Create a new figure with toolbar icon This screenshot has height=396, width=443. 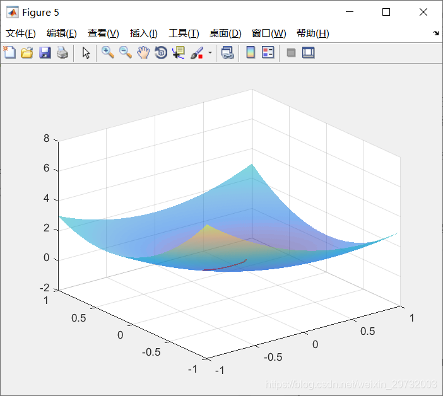pos(9,52)
